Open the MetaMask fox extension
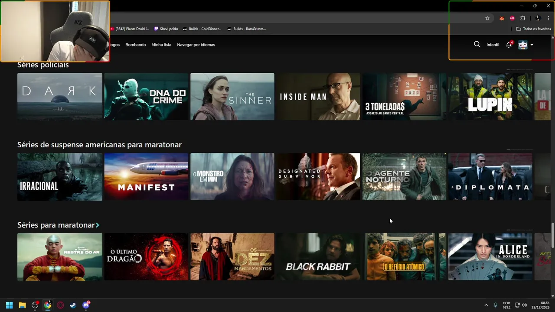555x312 pixels. (x=502, y=18)
